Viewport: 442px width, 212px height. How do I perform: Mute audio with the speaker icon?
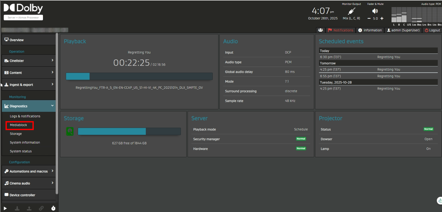click(x=375, y=11)
